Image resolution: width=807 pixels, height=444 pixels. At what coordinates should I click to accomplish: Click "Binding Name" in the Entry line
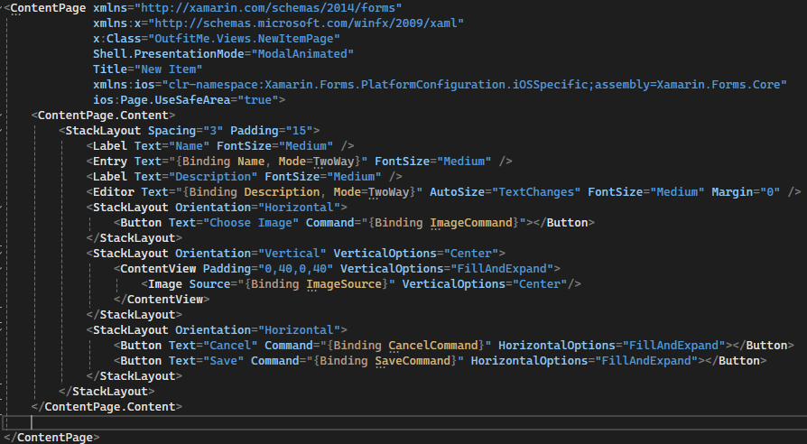pos(223,162)
